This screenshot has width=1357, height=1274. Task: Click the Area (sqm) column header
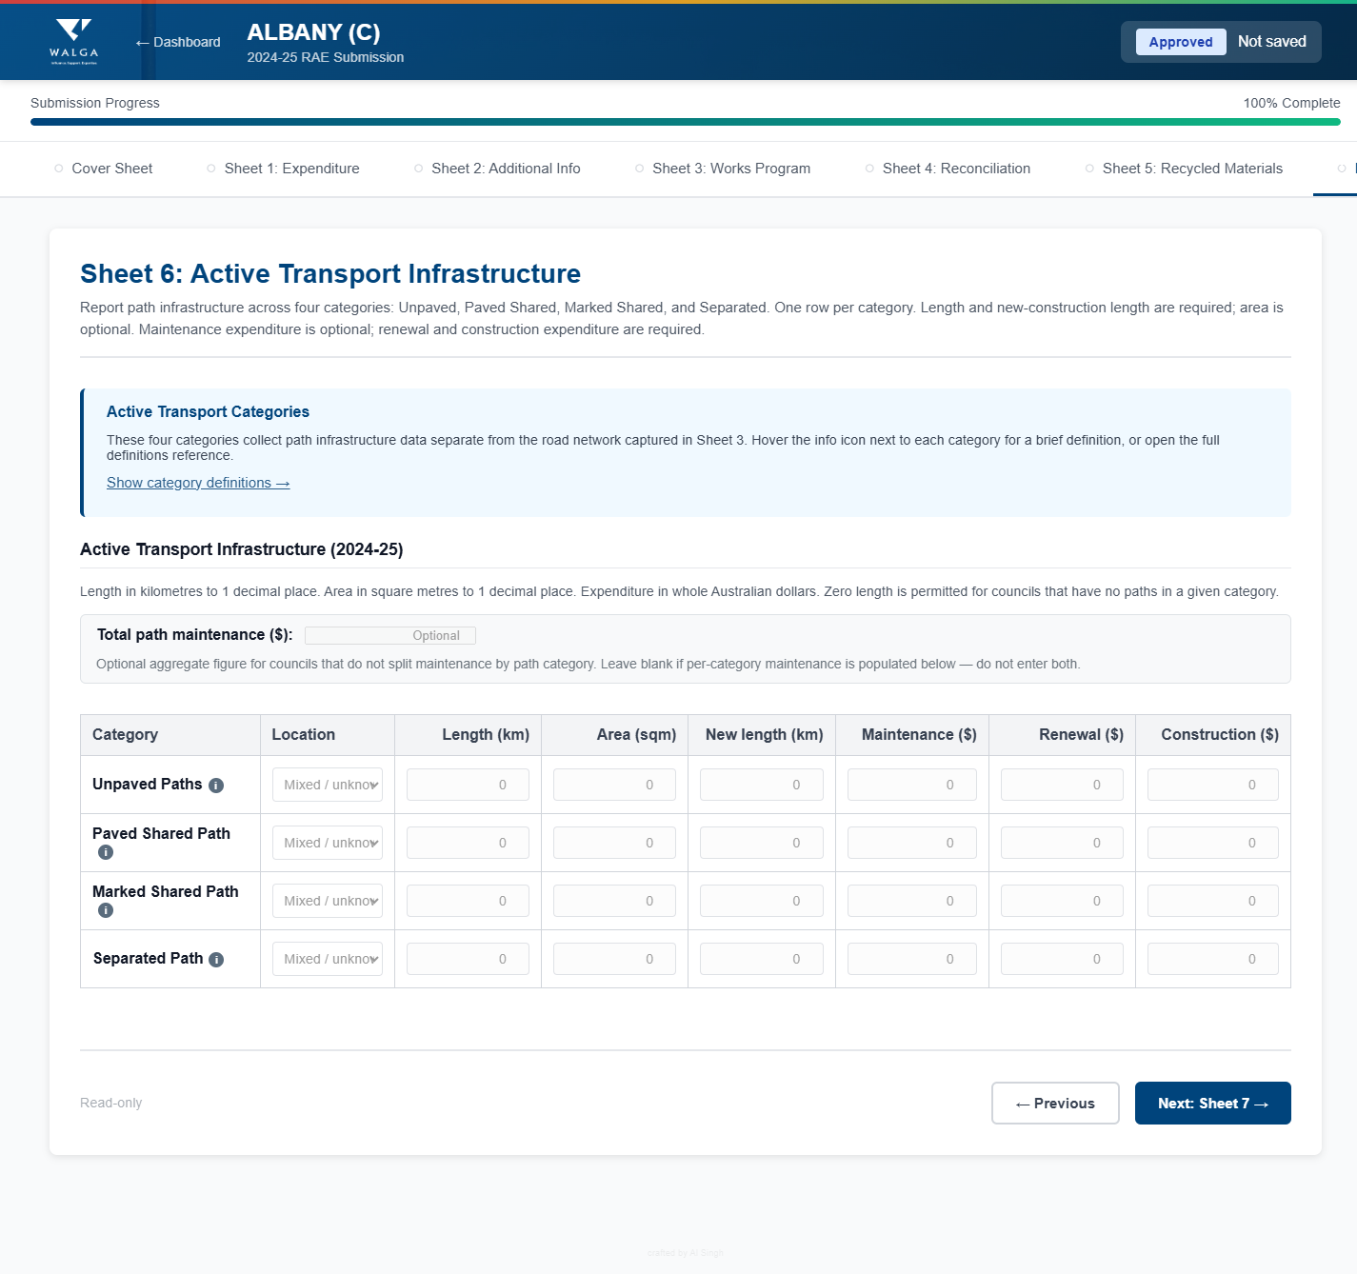(614, 735)
